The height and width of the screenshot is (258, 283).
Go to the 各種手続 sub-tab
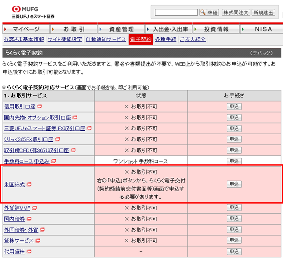point(165,39)
